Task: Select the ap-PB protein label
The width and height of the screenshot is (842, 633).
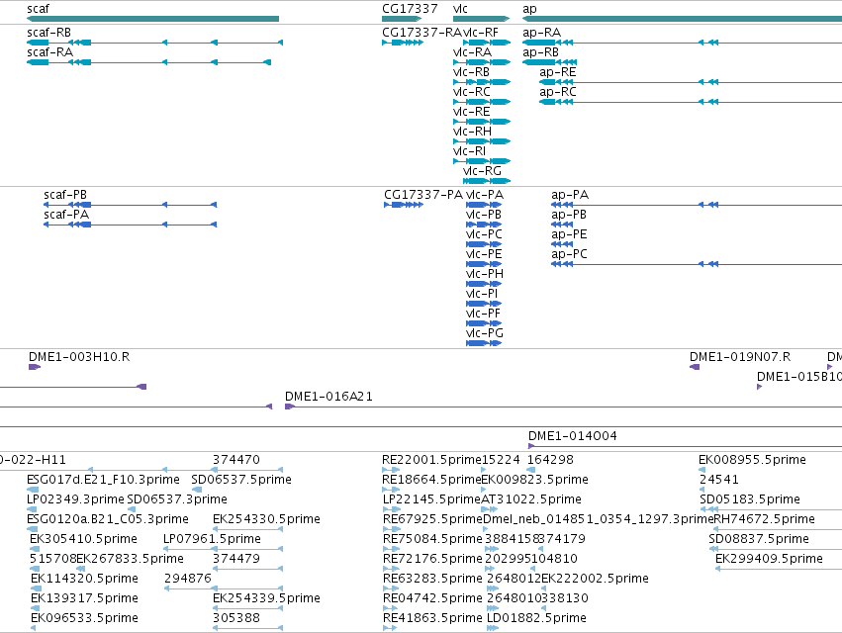Action: click(x=569, y=215)
